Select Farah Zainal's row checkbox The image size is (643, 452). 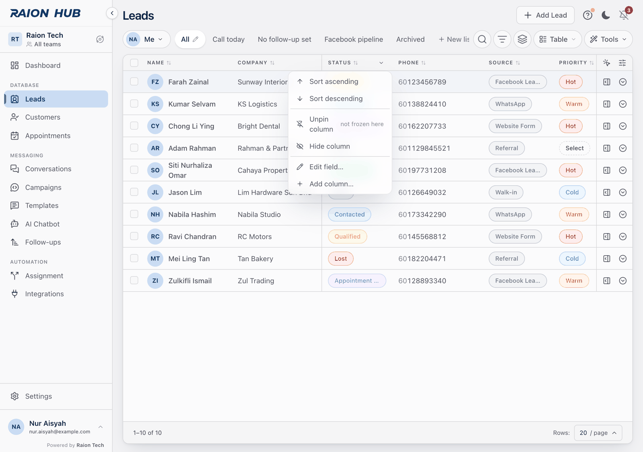134,82
